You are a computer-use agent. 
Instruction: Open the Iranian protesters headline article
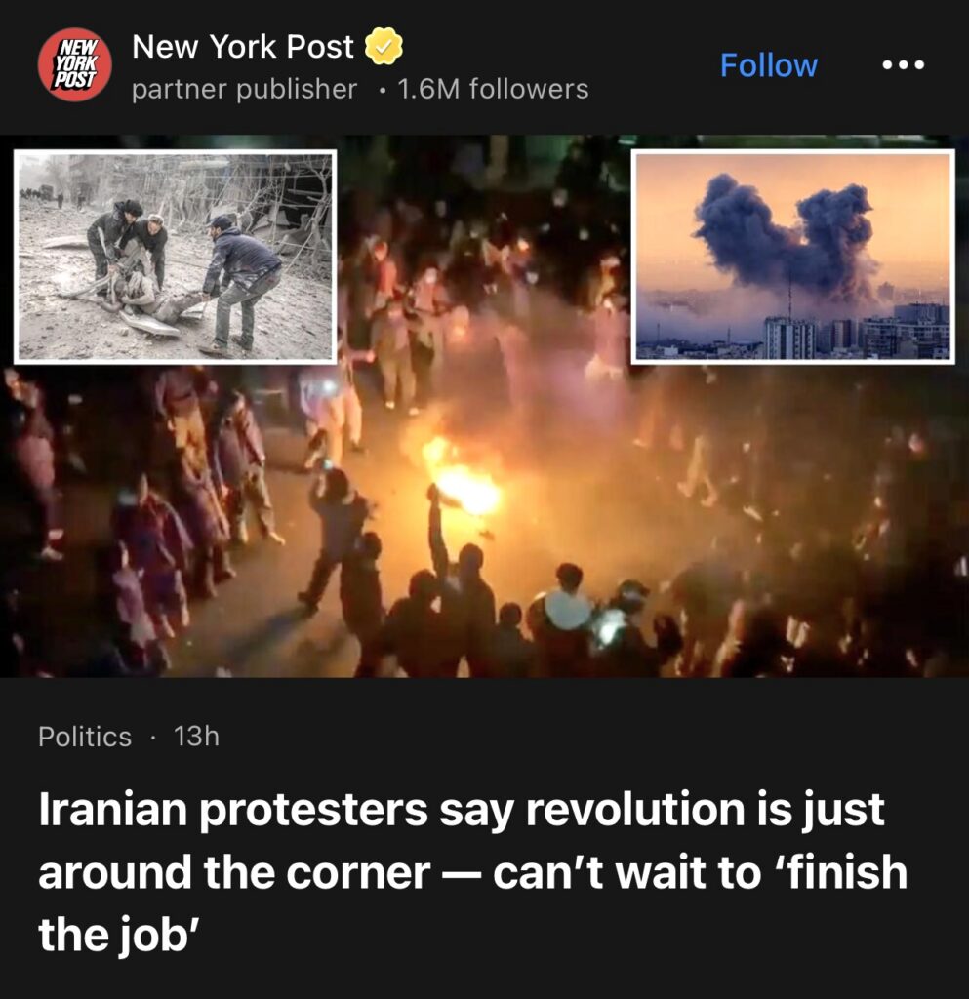coord(472,871)
